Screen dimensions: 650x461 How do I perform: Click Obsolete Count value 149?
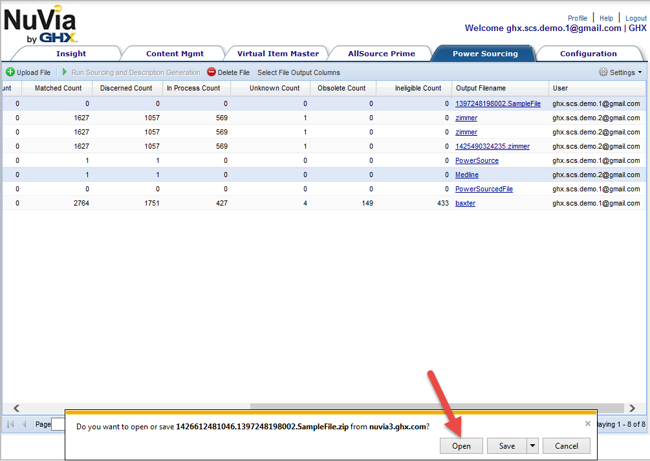pos(367,203)
